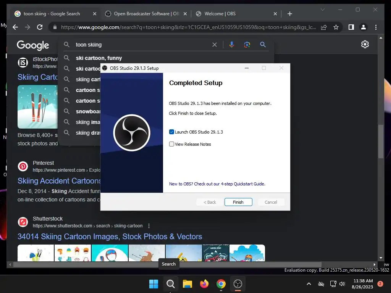This screenshot has width=391, height=293.
Task: Click the Pinterest favicon icon
Action: [23, 166]
